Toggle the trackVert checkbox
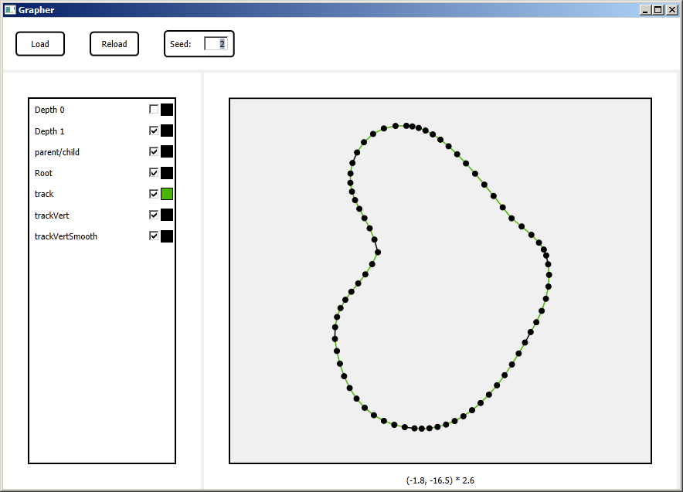683x492 pixels. click(154, 215)
